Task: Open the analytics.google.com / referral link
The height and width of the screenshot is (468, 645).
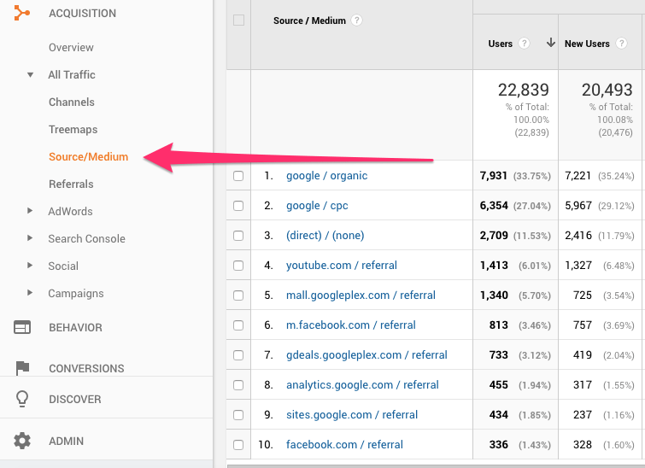Action: [x=362, y=385]
